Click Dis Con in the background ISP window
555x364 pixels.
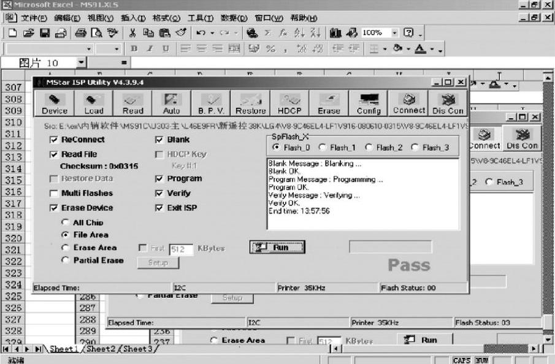point(522,138)
